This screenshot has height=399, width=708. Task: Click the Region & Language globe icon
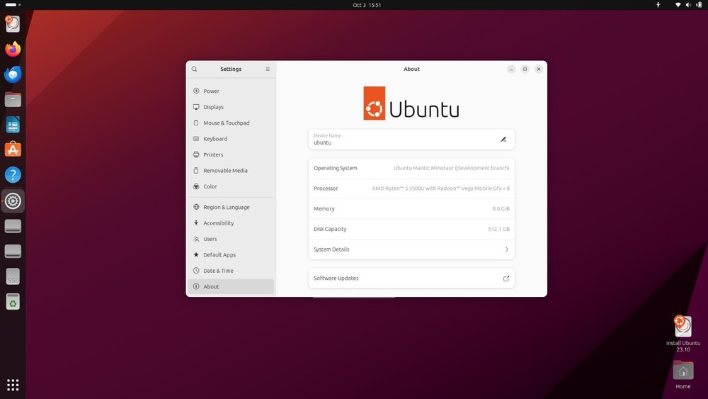[196, 207]
